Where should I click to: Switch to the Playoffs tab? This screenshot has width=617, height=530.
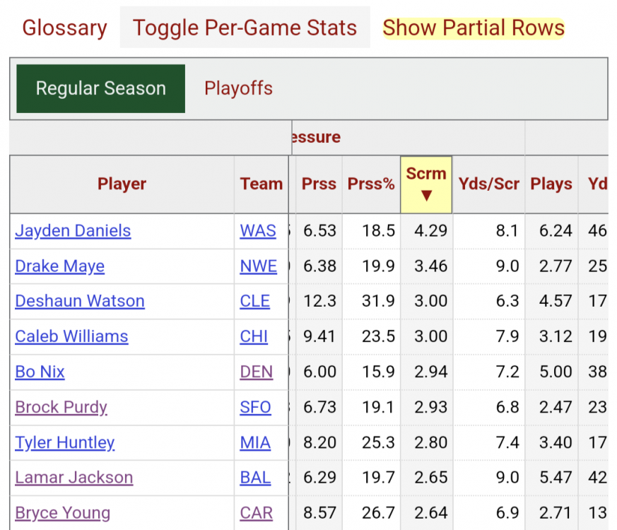[x=238, y=89]
